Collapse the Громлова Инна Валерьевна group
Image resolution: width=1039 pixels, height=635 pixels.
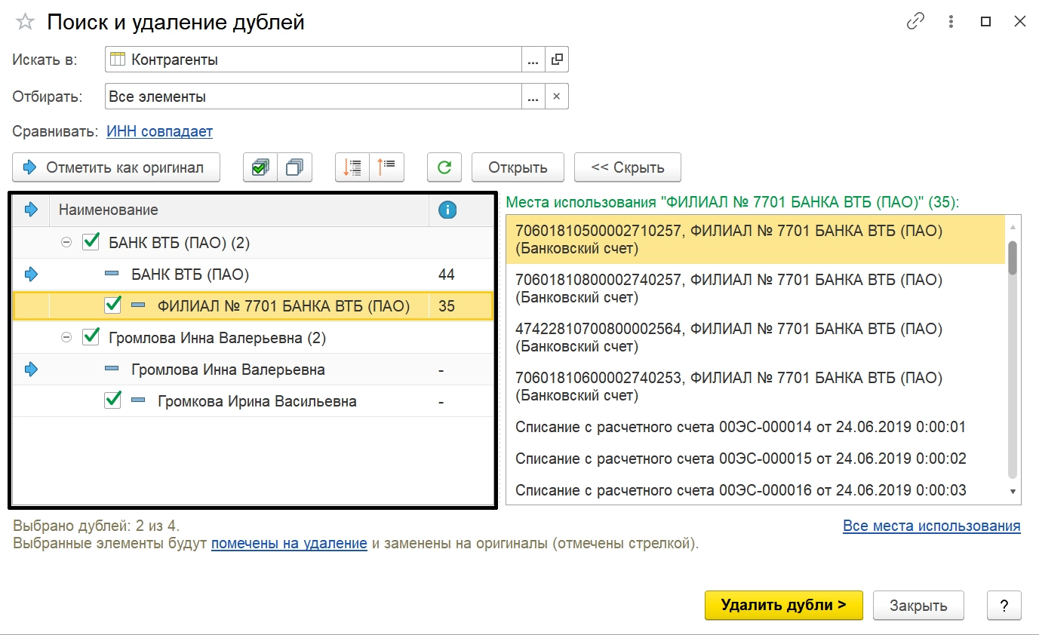[x=66, y=338]
